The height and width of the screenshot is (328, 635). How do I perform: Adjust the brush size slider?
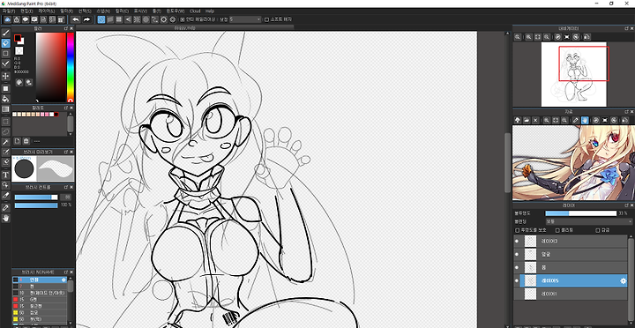coord(36,198)
